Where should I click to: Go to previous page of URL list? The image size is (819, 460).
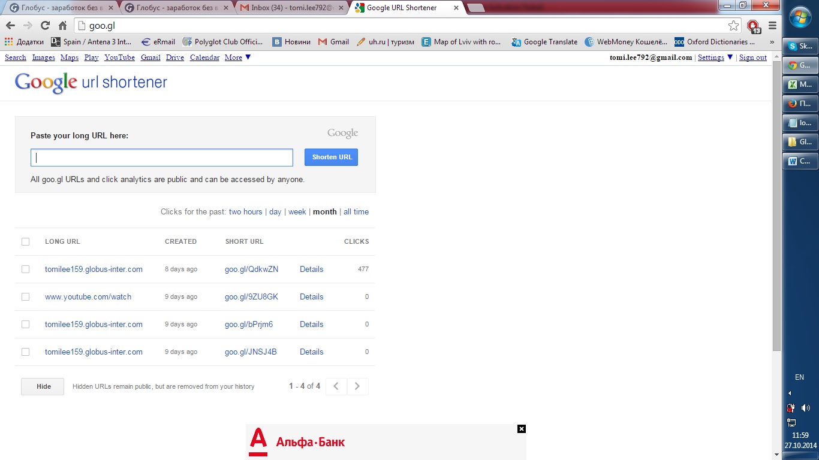pos(336,386)
